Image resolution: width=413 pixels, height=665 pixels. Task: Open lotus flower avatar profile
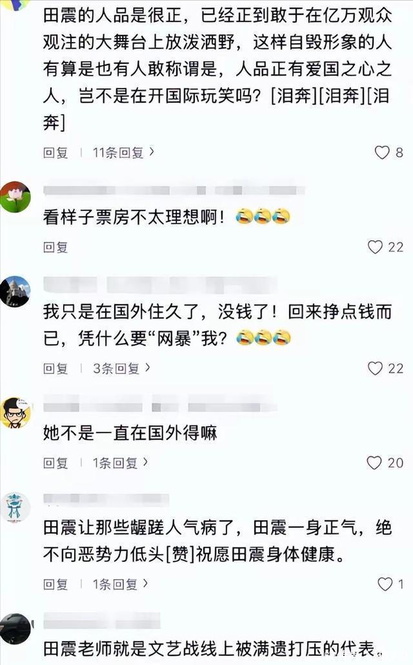pyautogui.click(x=15, y=196)
